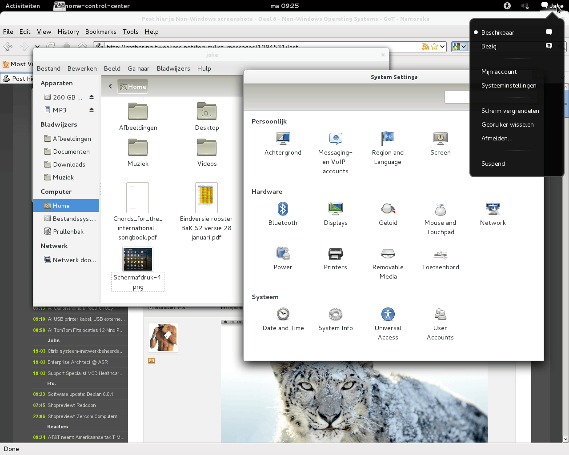Bookmark the page with the star icon
This screenshot has height=455, width=569.
coord(434,46)
